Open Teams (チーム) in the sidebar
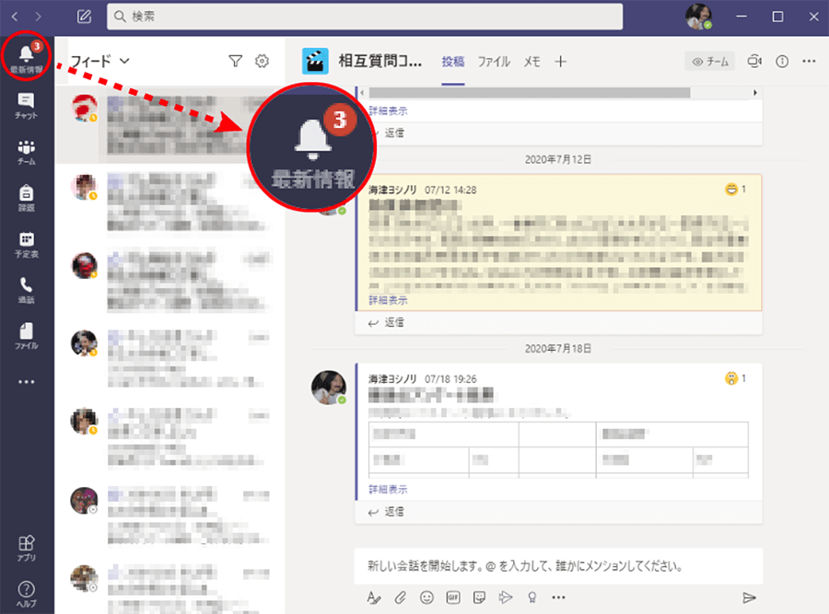829x614 pixels. (x=26, y=152)
